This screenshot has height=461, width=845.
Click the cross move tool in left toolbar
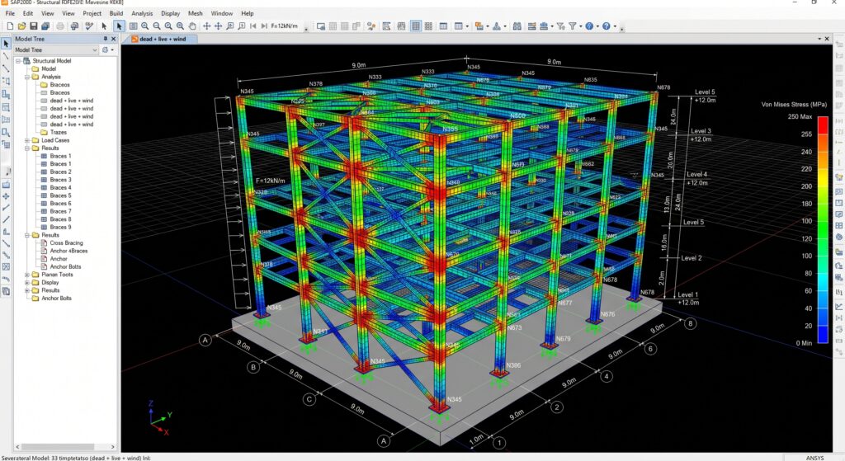(6, 196)
